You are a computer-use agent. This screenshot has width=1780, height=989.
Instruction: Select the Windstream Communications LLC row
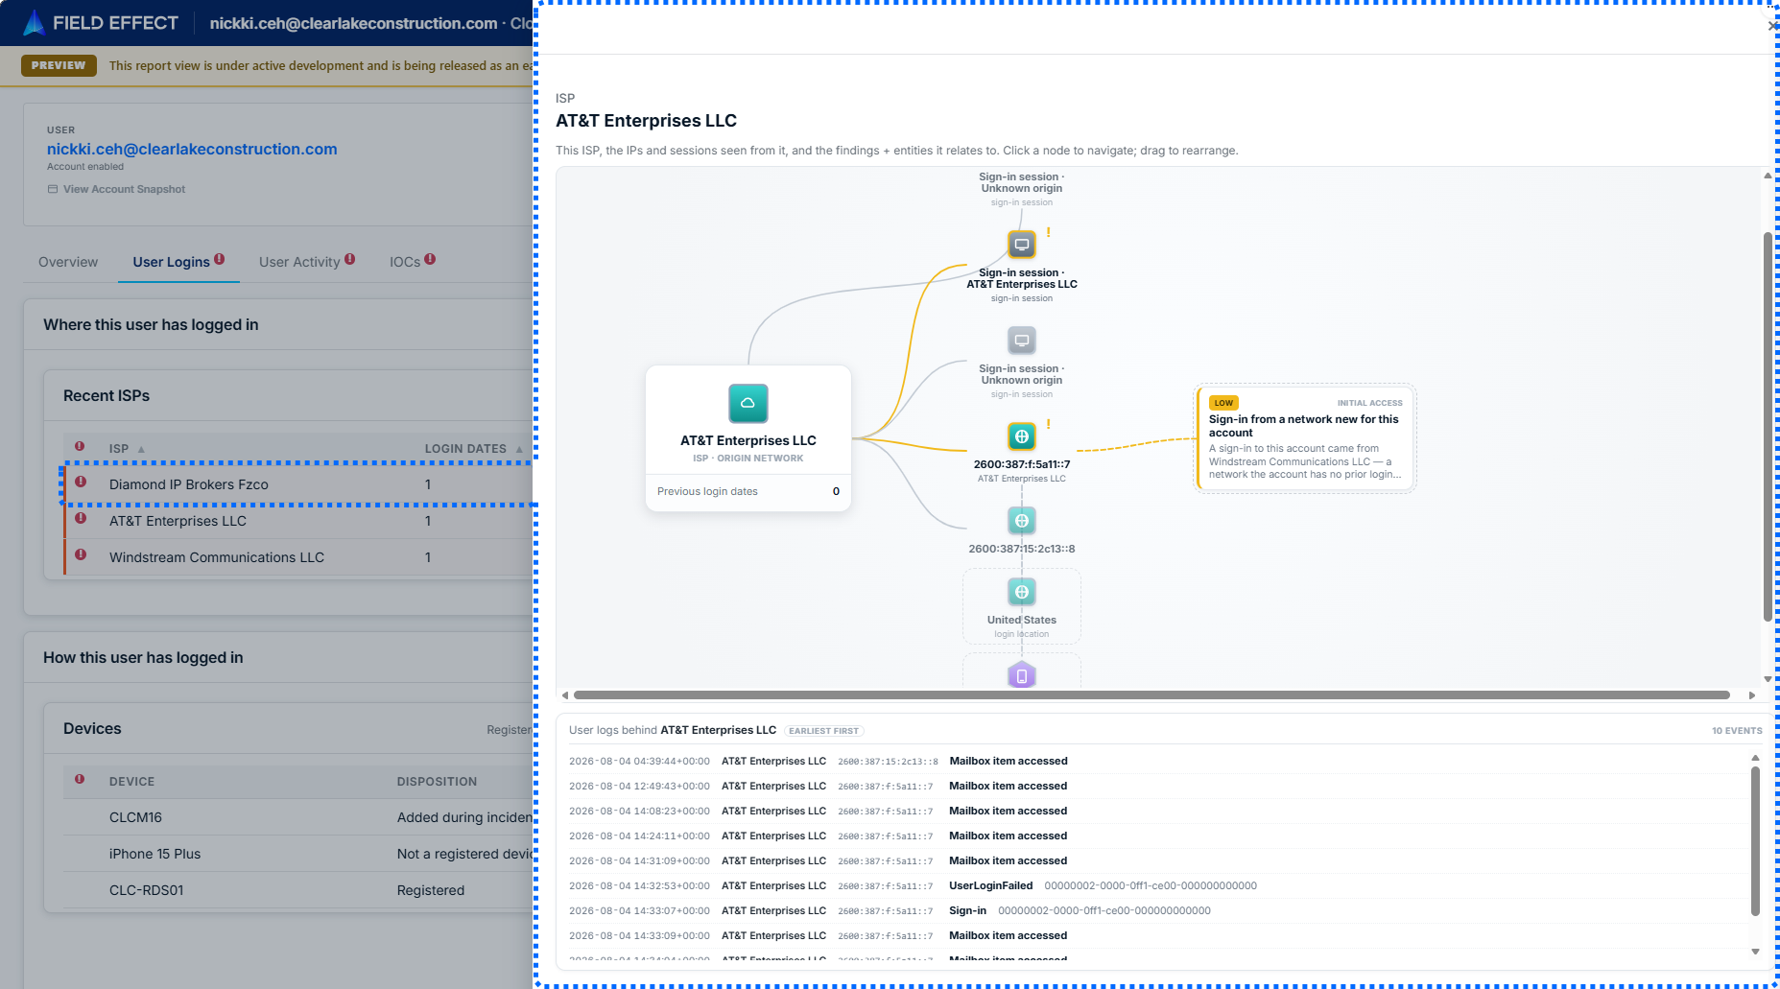pyautogui.click(x=297, y=557)
